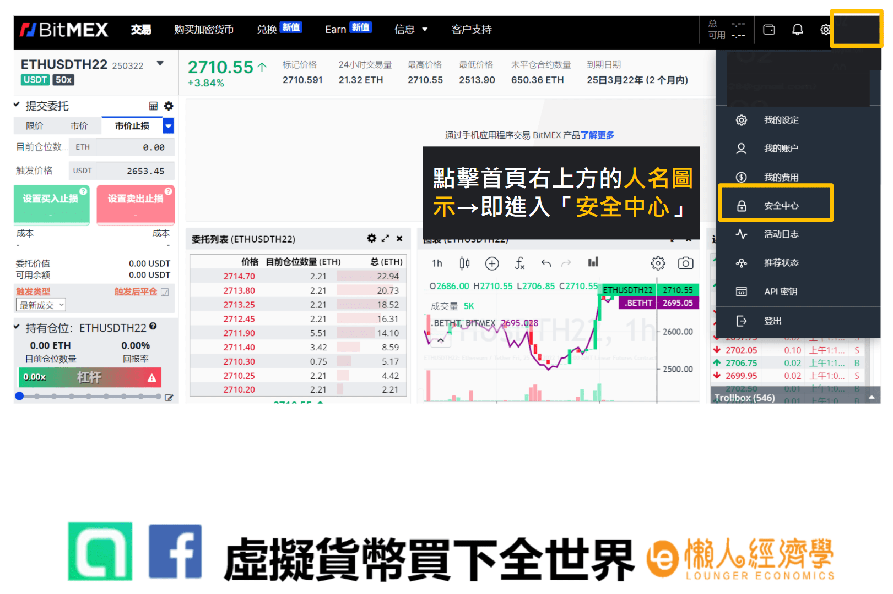Close the order book panel
This screenshot has height=594, width=893.
click(x=399, y=238)
